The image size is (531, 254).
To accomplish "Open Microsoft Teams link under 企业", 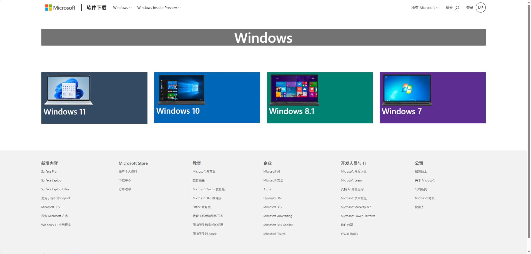I will (x=274, y=234).
